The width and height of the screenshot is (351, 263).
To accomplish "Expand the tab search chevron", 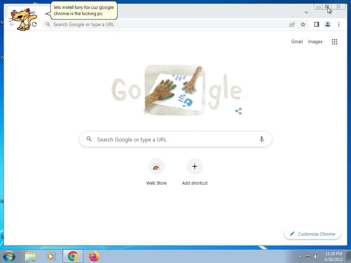I will pyautogui.click(x=306, y=12).
